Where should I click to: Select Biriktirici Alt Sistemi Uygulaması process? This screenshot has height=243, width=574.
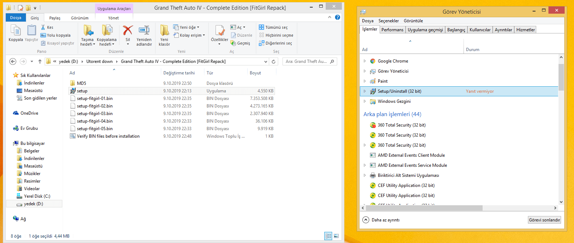[408, 175]
